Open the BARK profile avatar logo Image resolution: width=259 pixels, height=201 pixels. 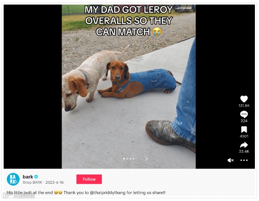(x=13, y=179)
